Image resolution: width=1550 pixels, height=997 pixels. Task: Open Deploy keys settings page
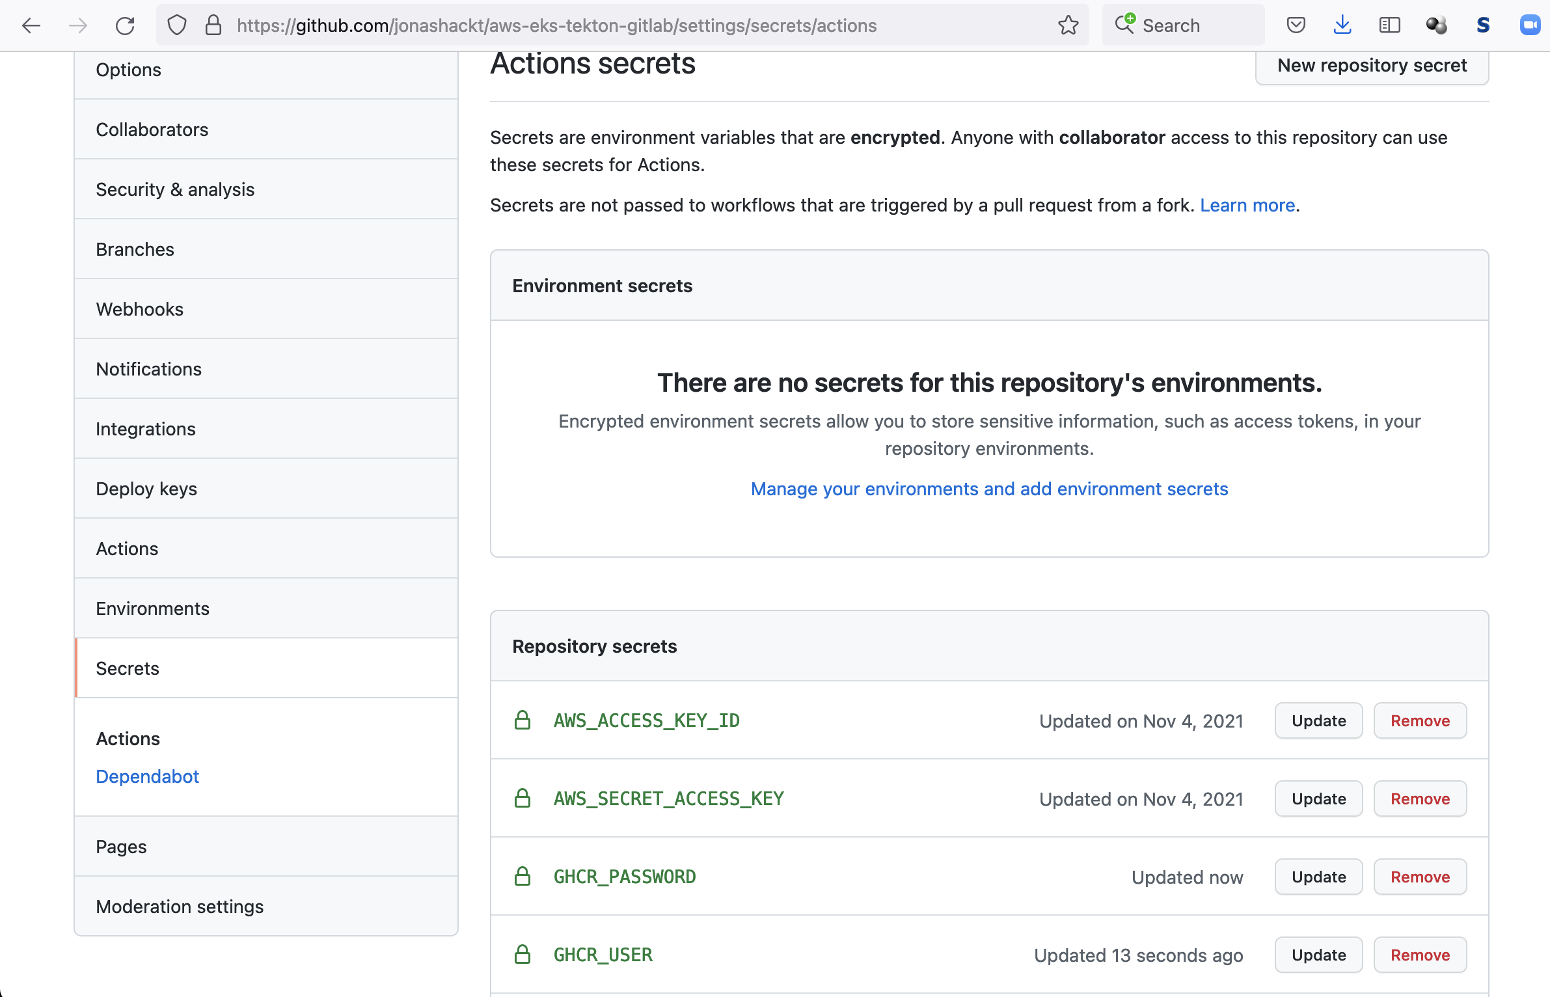[146, 489]
